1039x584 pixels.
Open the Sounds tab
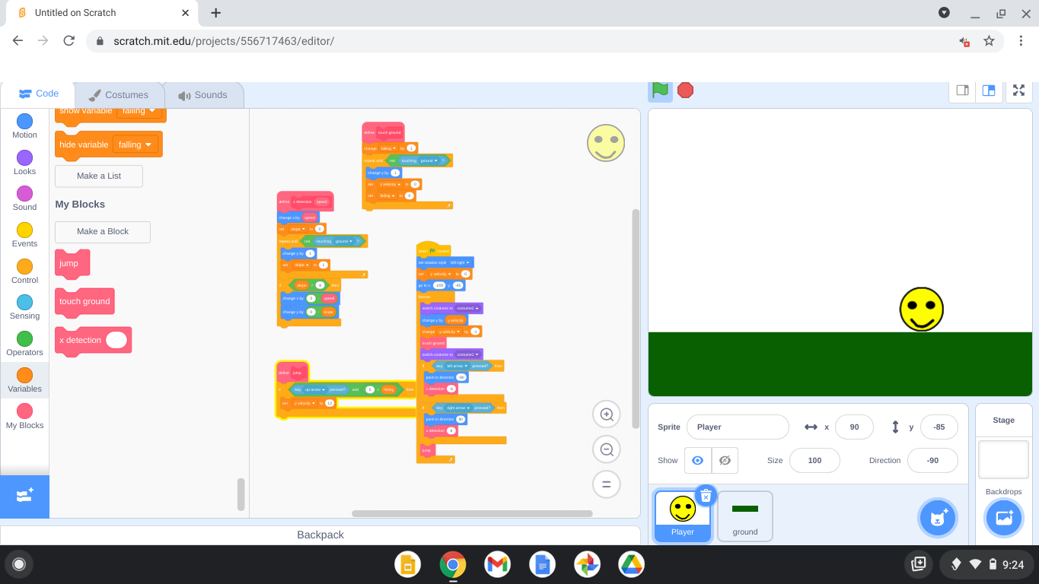[x=203, y=94]
